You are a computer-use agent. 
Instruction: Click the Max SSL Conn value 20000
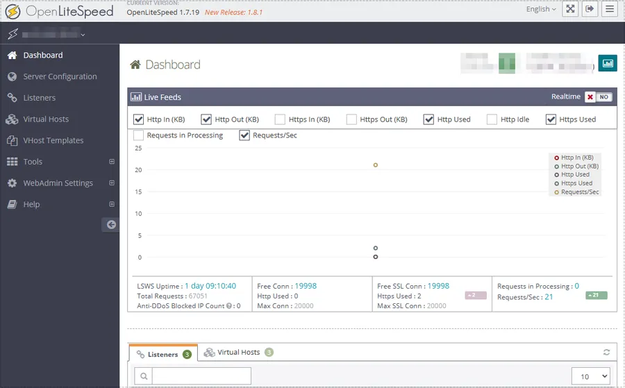click(437, 306)
